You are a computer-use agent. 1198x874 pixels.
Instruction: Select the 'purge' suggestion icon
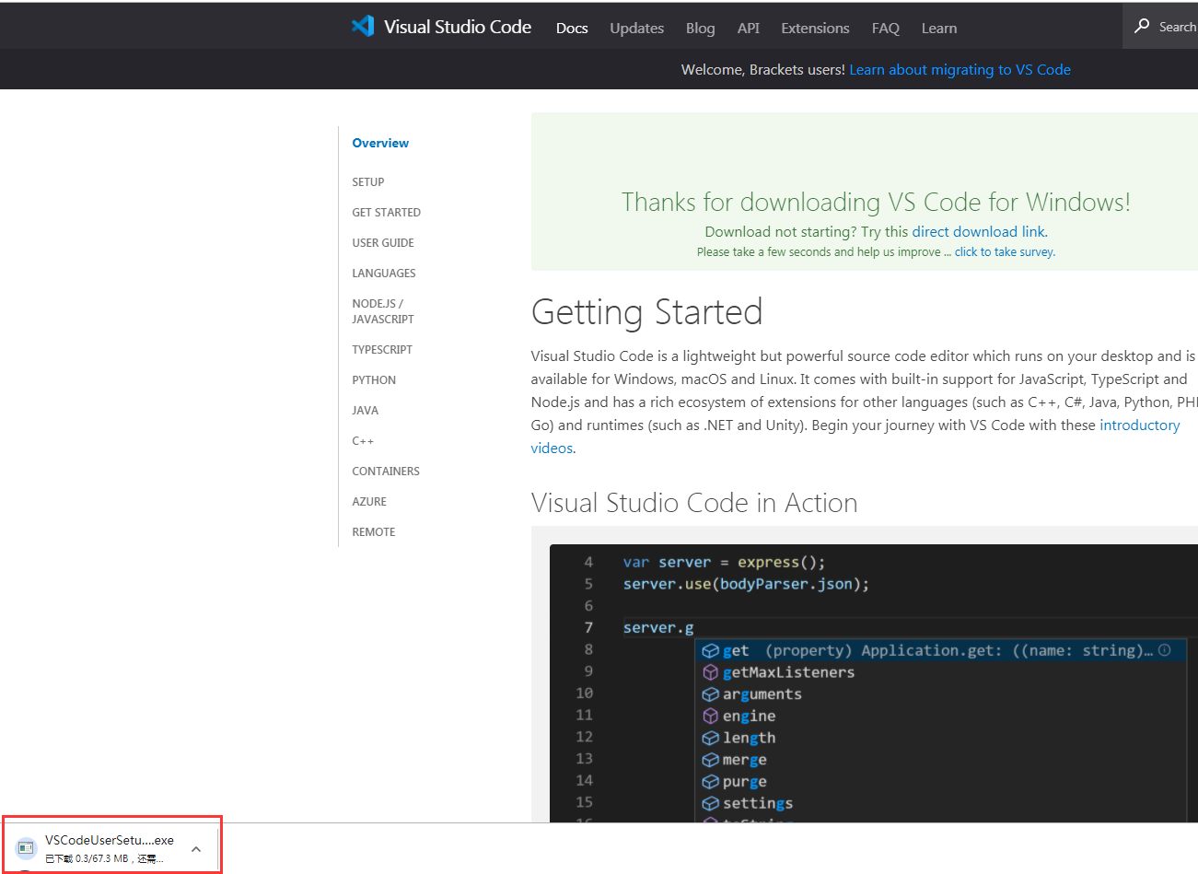(710, 782)
